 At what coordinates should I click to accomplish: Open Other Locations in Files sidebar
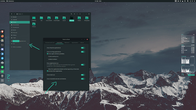(x=20, y=47)
